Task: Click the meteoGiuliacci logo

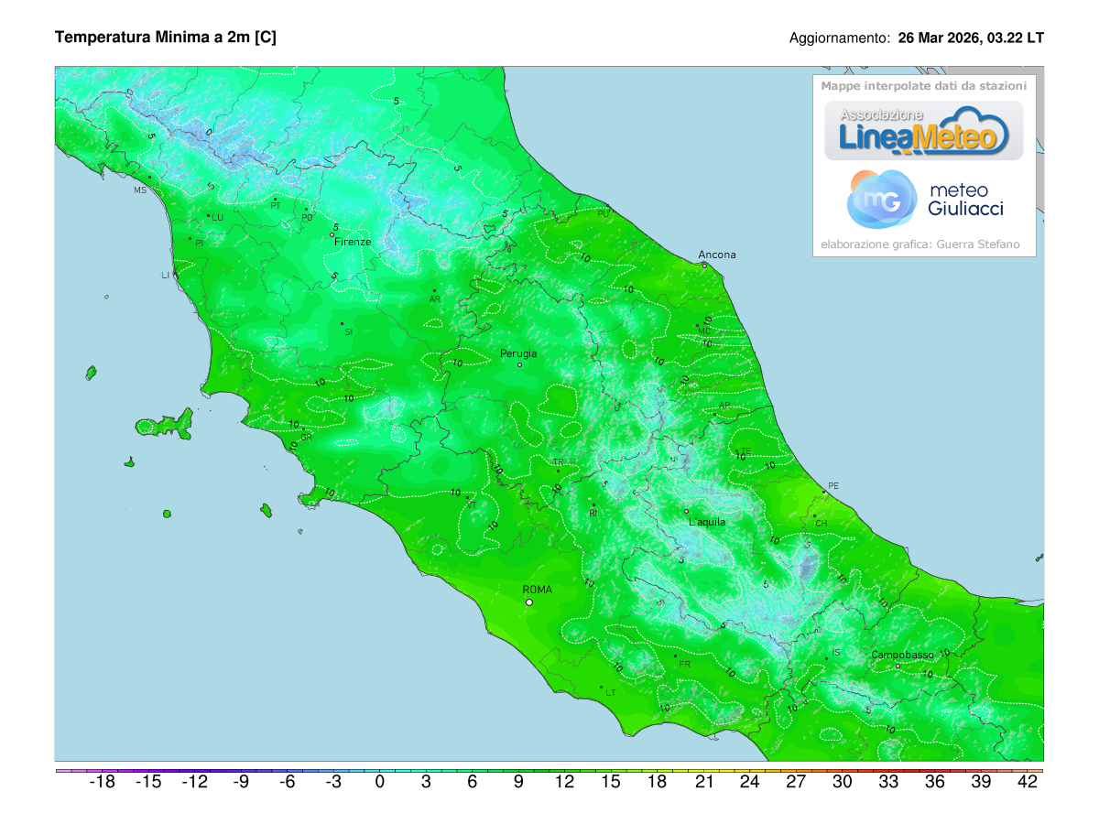Action: coord(922,200)
